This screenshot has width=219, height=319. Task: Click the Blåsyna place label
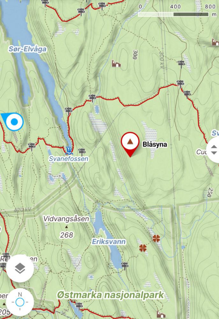[x=155, y=145]
